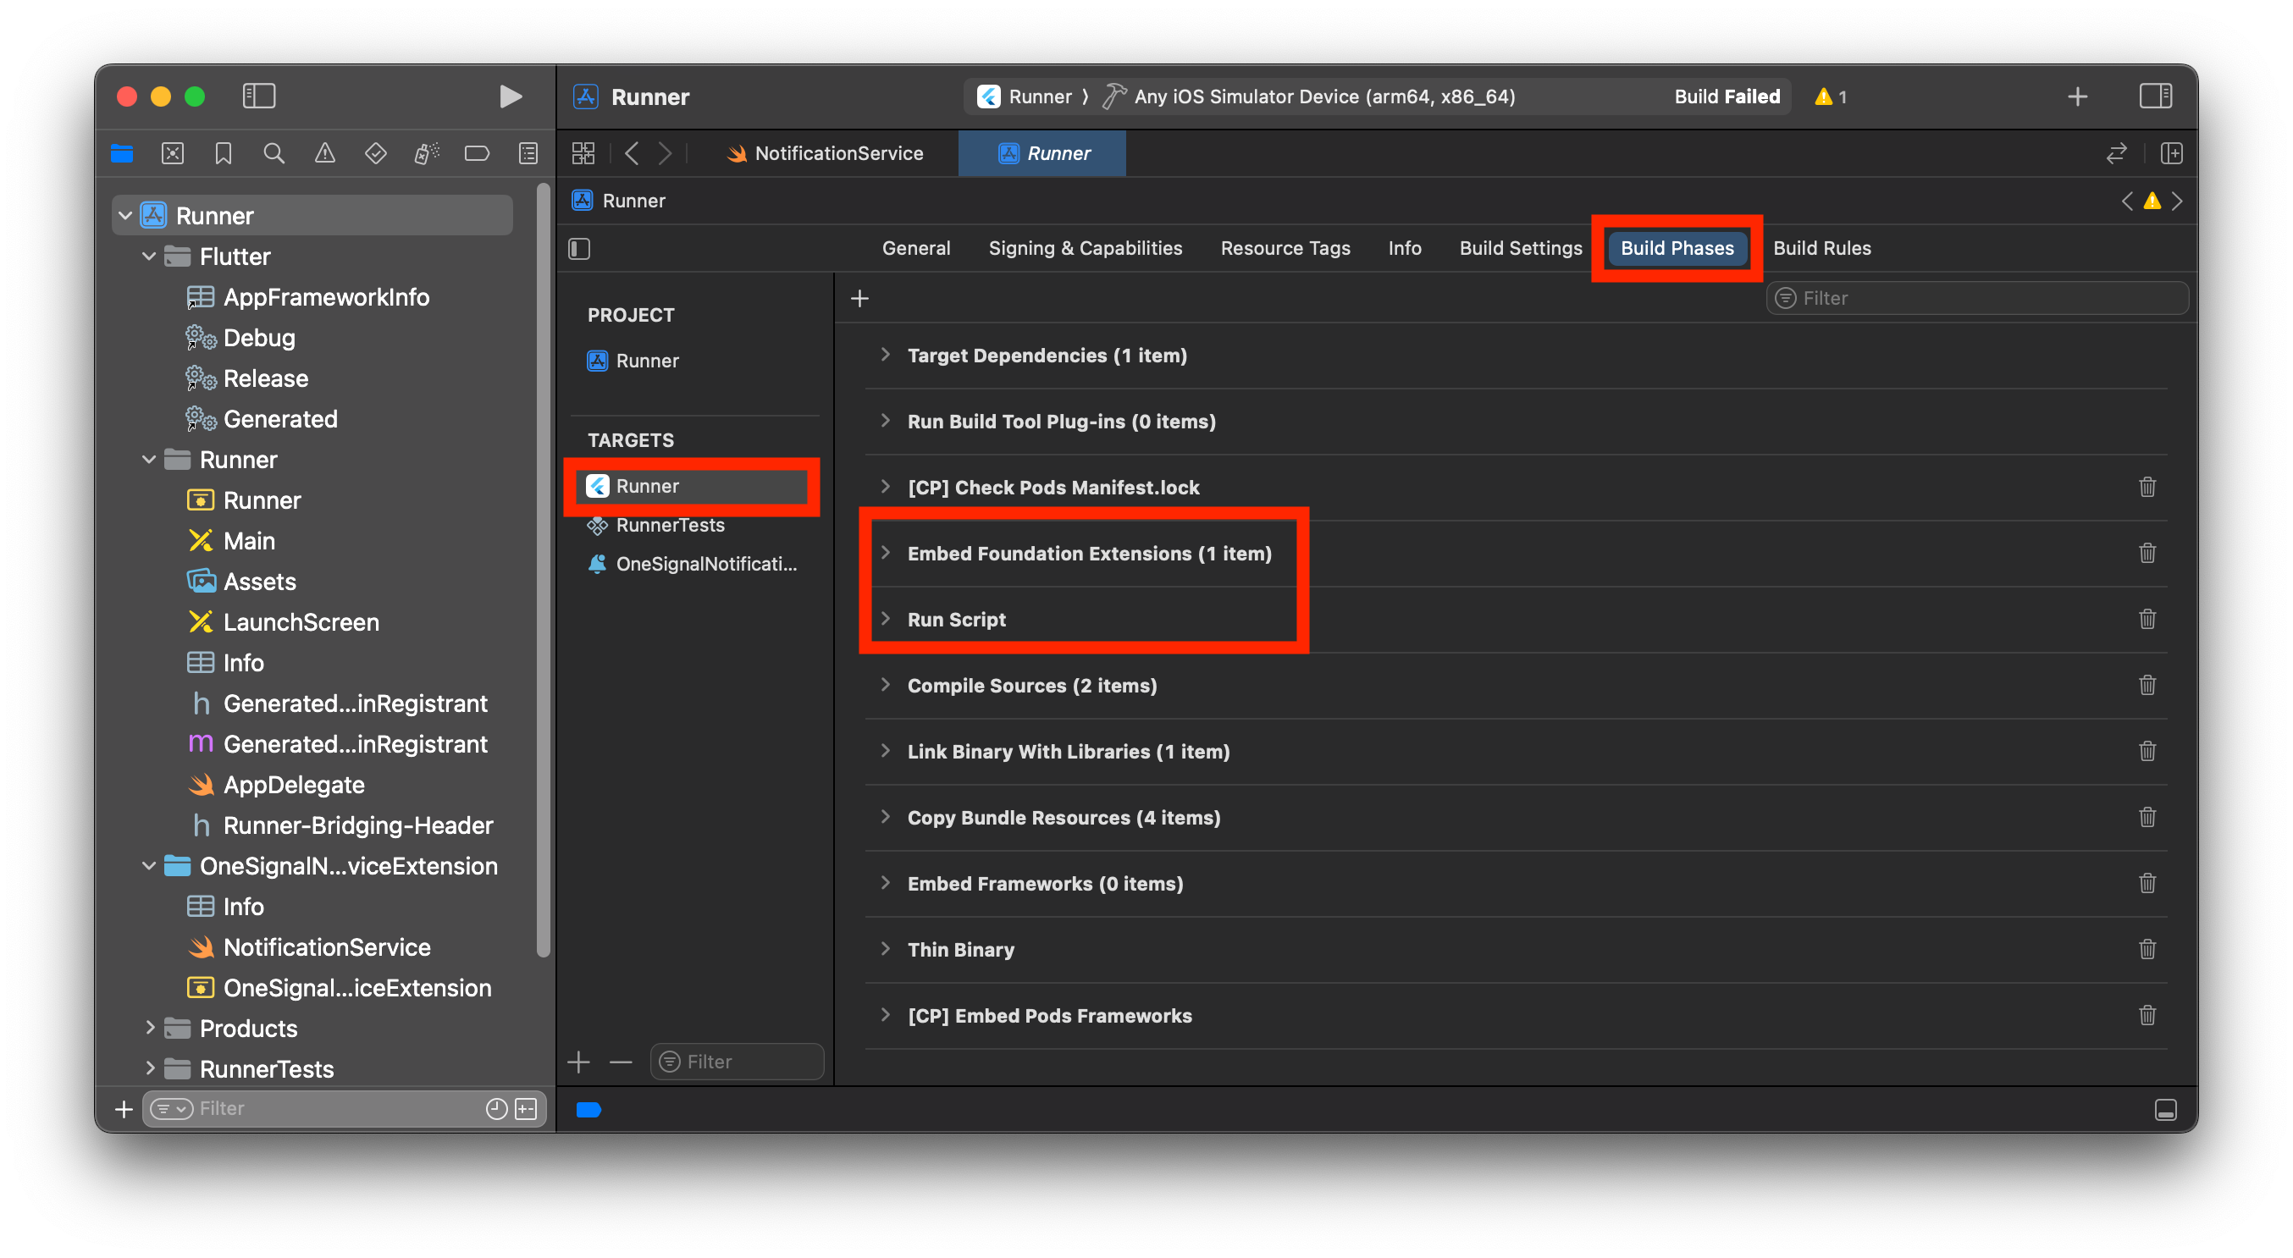
Task: Open the Project navigator folder icon
Action: [122, 153]
